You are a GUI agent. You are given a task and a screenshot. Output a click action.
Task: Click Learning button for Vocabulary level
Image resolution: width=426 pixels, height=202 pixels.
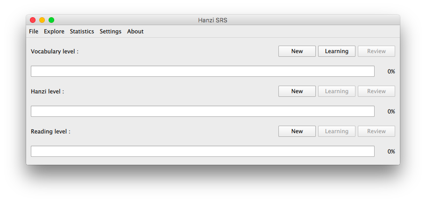(337, 51)
